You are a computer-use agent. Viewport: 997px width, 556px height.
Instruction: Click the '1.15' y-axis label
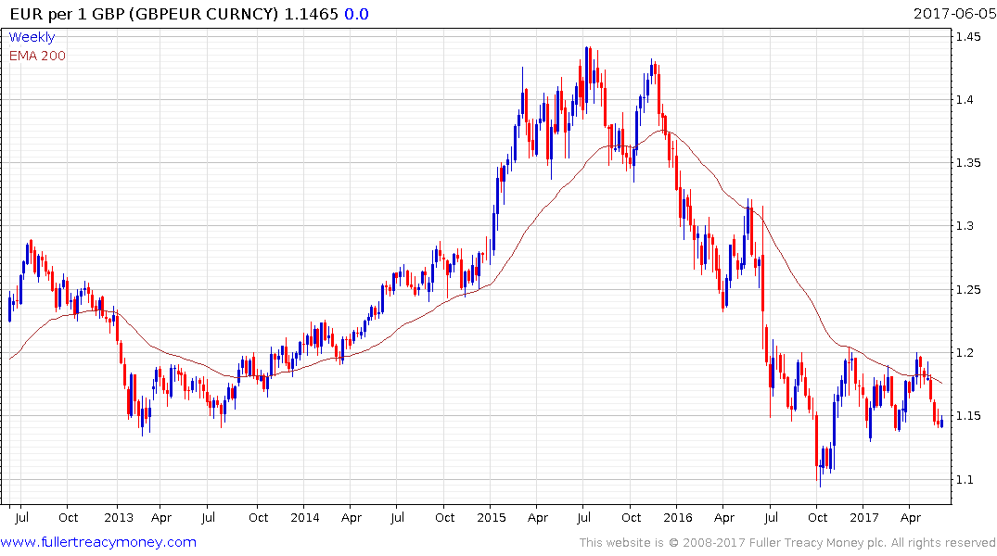point(967,416)
